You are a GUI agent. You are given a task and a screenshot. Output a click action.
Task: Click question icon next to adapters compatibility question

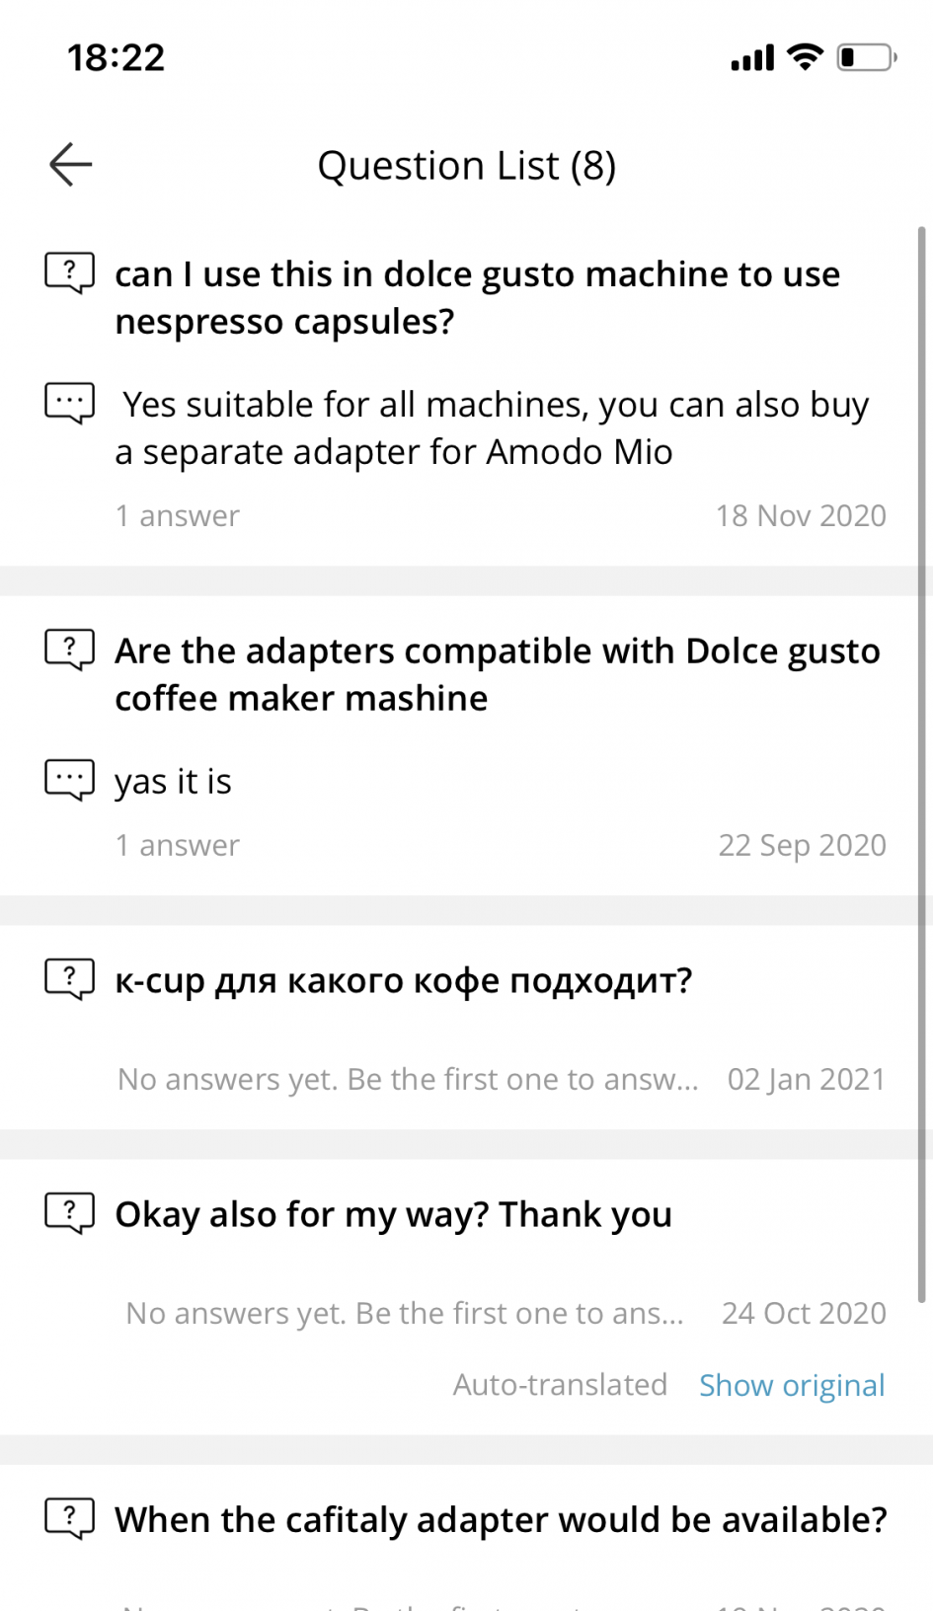(x=69, y=650)
